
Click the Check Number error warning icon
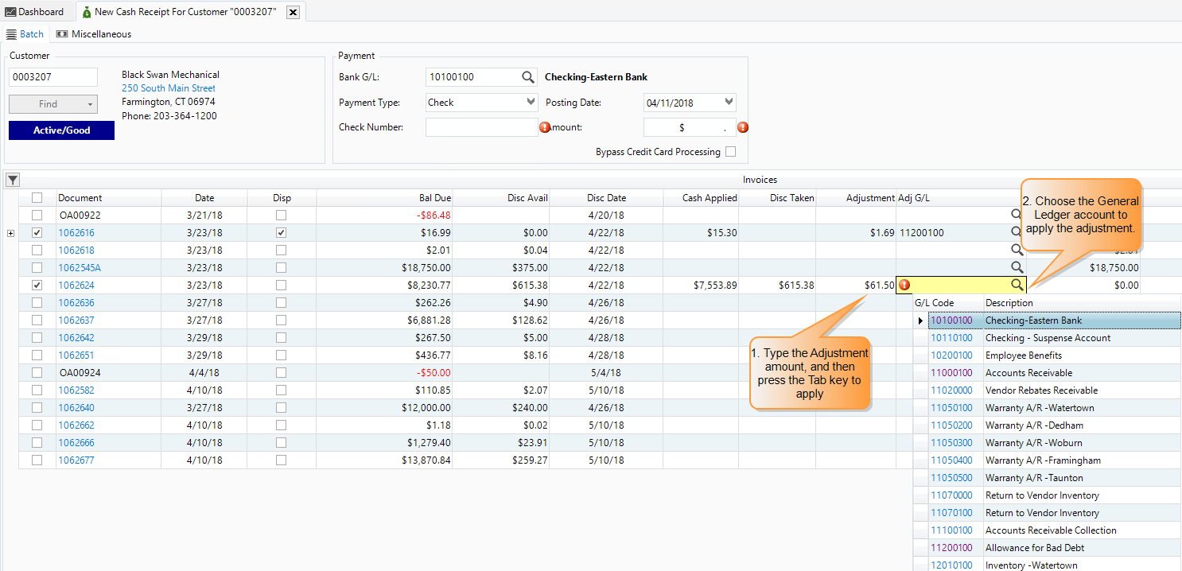(545, 127)
